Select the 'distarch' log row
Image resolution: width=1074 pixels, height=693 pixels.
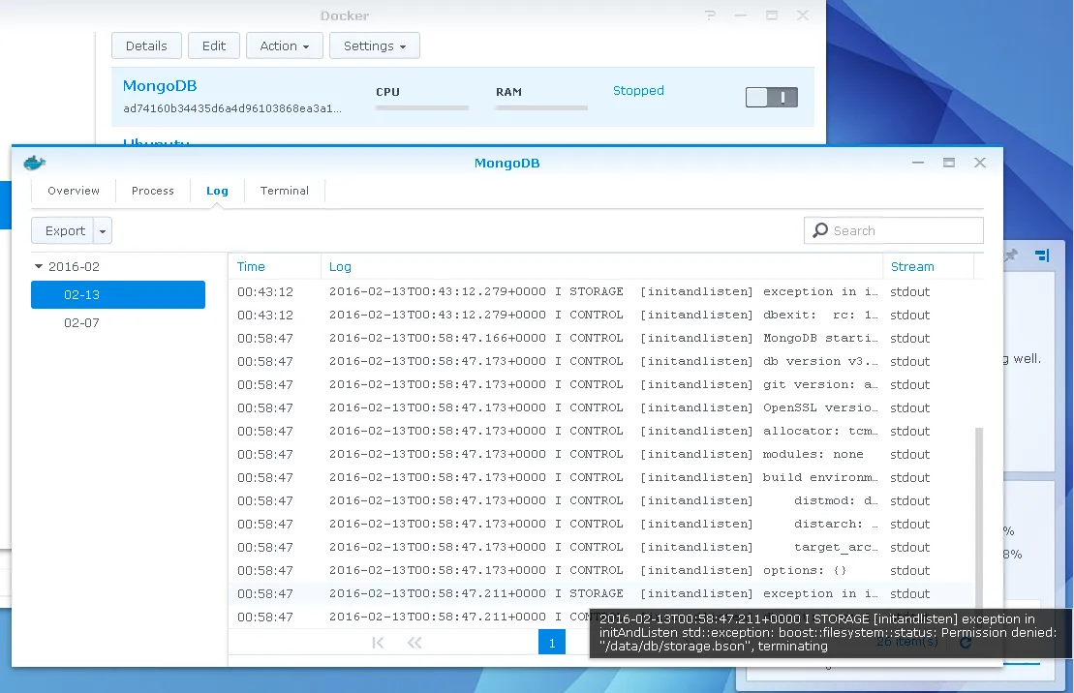(600, 525)
